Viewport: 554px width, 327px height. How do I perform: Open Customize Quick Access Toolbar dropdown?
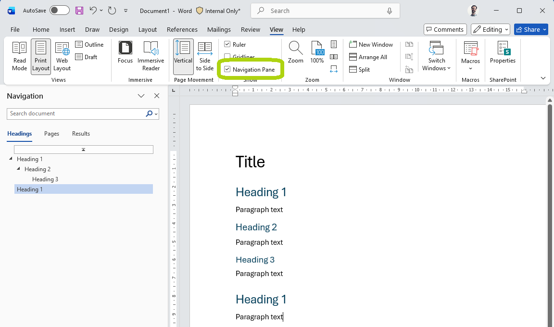point(126,11)
